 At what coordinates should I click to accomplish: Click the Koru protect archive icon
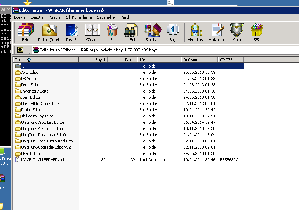tap(237, 32)
